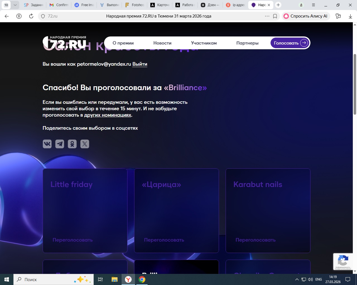The image size is (357, 285).
Task: Switch the ENG keyboard language indicator
Action: coord(319,279)
